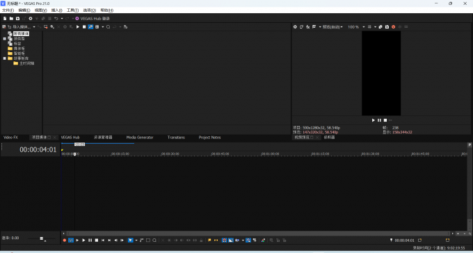The width and height of the screenshot is (473, 253).
Task: Click the Stop button below the video preview
Action: click(x=385, y=120)
